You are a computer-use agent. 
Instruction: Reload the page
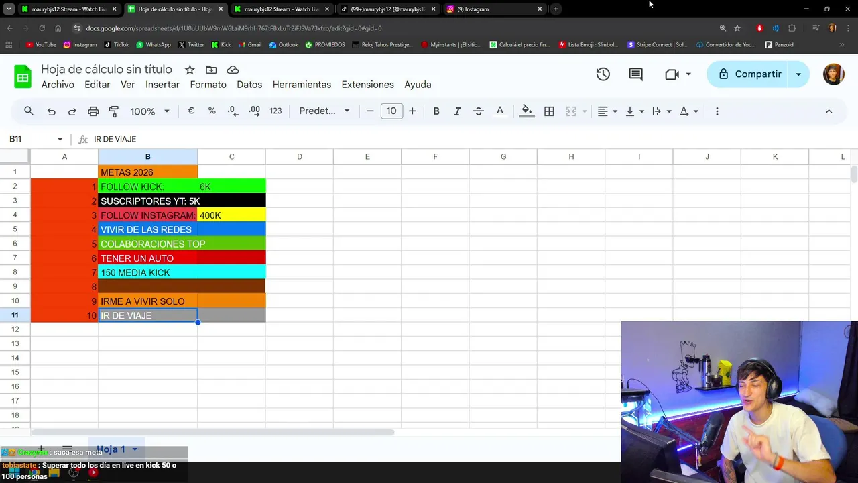42,28
